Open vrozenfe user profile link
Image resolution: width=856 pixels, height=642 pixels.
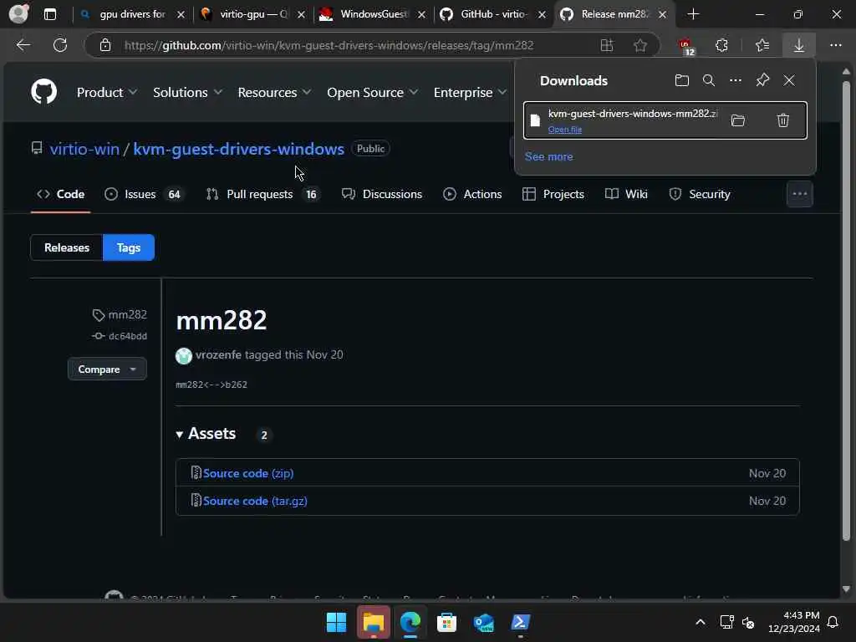tap(218, 354)
